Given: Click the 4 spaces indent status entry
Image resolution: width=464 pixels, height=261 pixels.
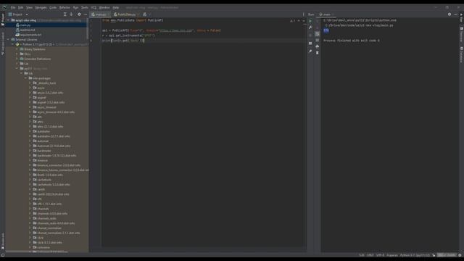Looking at the screenshot, I should point(392,255).
